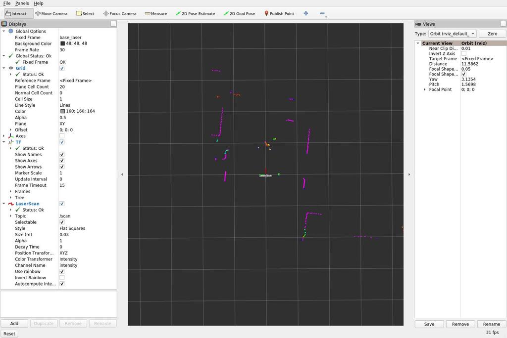Close the Views panel with its corner button
The height and width of the screenshot is (338, 507).
(503, 24)
